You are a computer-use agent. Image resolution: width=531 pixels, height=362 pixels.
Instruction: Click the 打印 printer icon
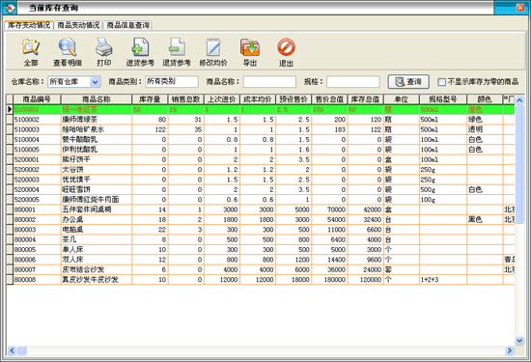(x=103, y=47)
